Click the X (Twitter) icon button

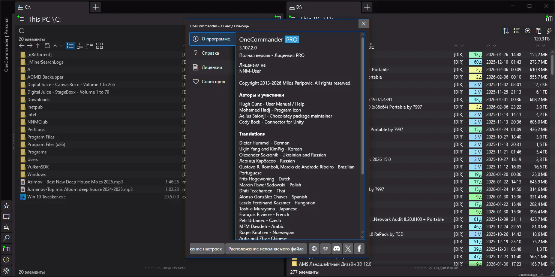click(x=348, y=249)
